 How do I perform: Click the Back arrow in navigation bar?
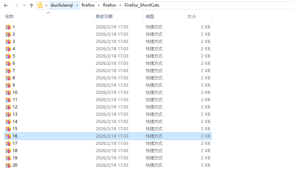coord(6,6)
